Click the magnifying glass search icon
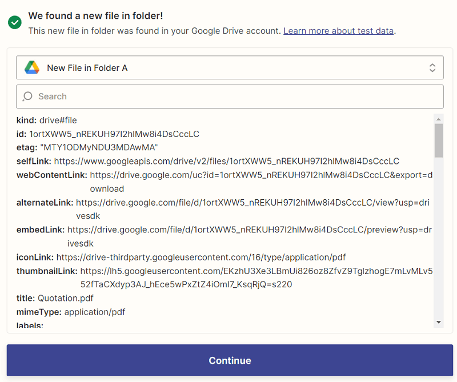 click(27, 96)
